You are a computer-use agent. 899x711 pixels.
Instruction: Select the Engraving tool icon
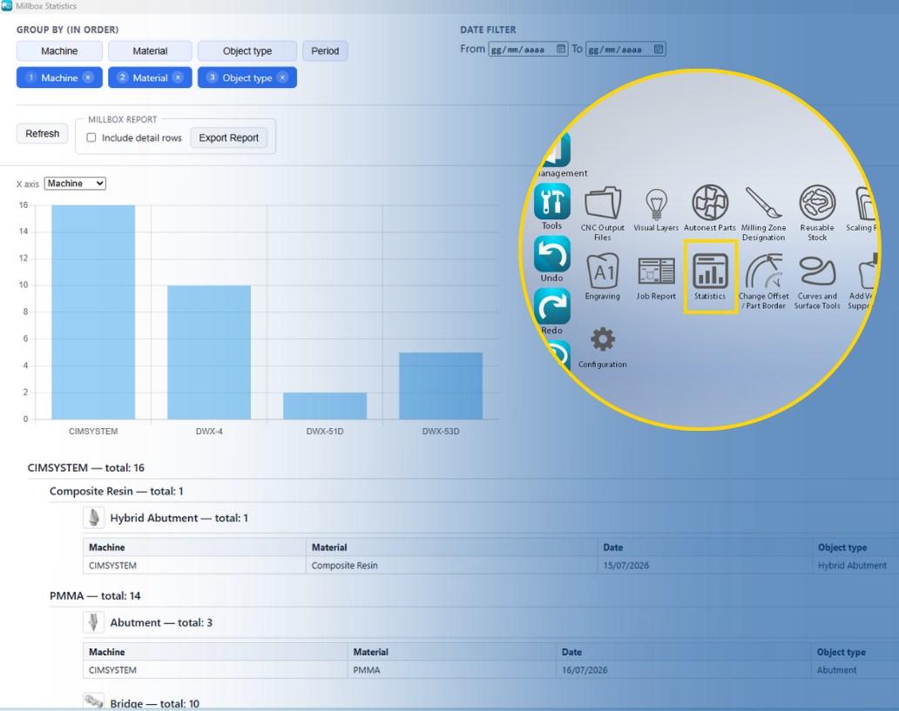tap(602, 271)
